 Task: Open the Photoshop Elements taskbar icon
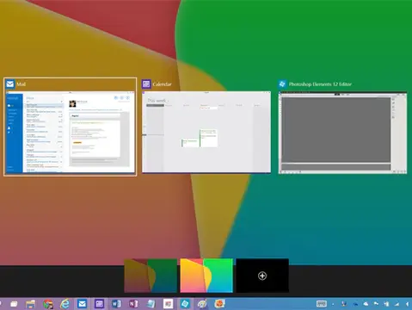click(x=185, y=304)
